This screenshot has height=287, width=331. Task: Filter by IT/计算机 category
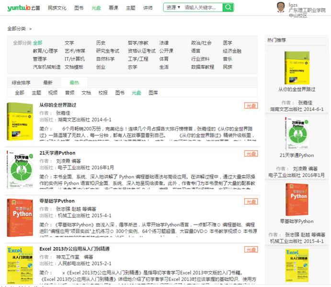point(75,59)
